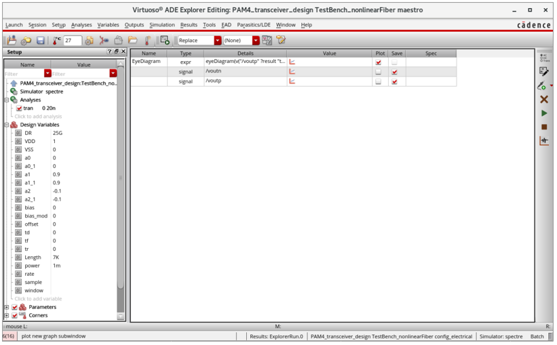Uncheck Save for the /voutn signal
Viewport: 557px width, 345px height.
394,72
